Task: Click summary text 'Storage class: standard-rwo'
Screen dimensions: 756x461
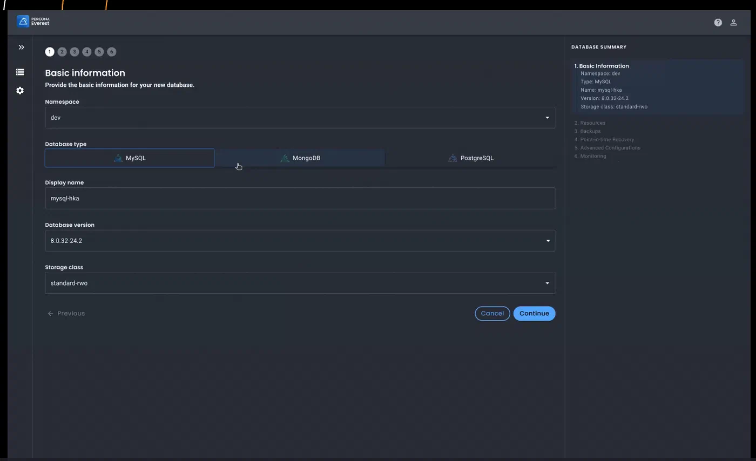Action: [614, 107]
